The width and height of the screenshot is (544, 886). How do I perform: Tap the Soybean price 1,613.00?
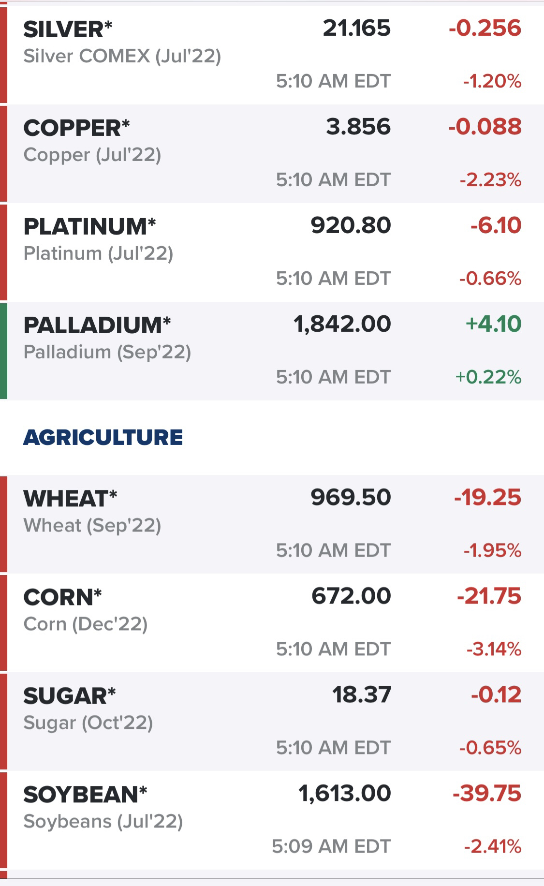pyautogui.click(x=344, y=793)
